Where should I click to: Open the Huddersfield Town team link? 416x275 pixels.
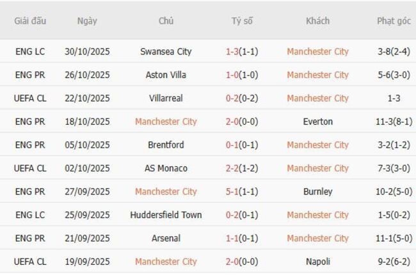point(166,215)
